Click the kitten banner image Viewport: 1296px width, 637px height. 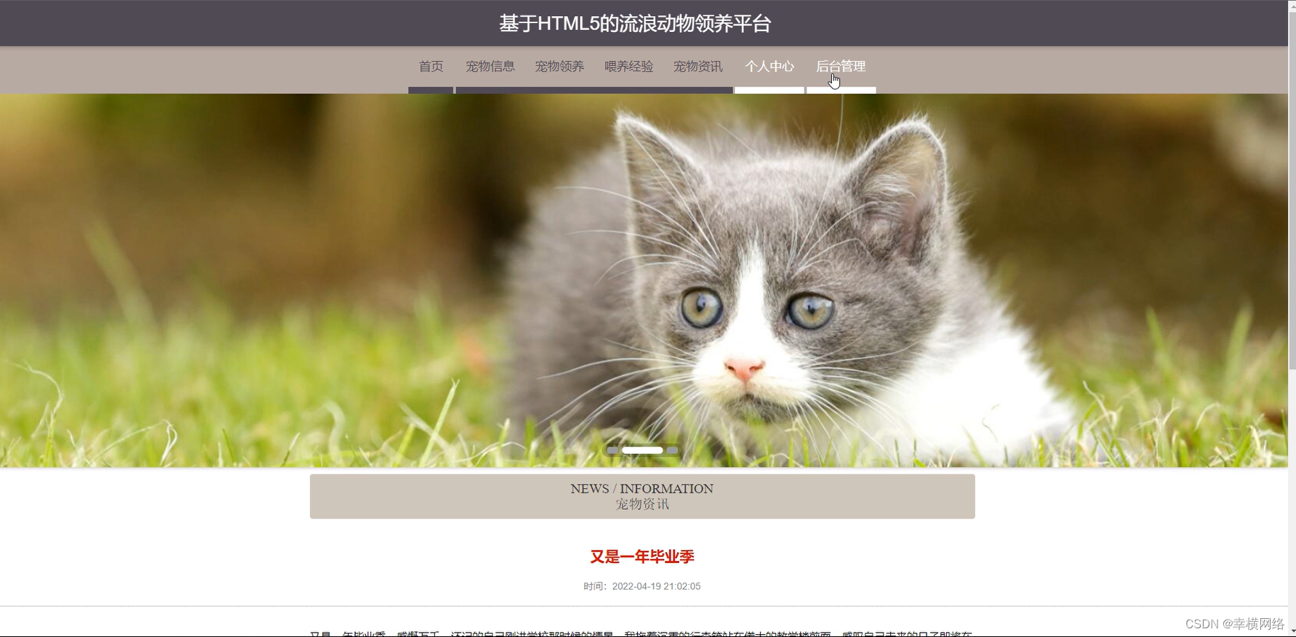[x=644, y=280]
